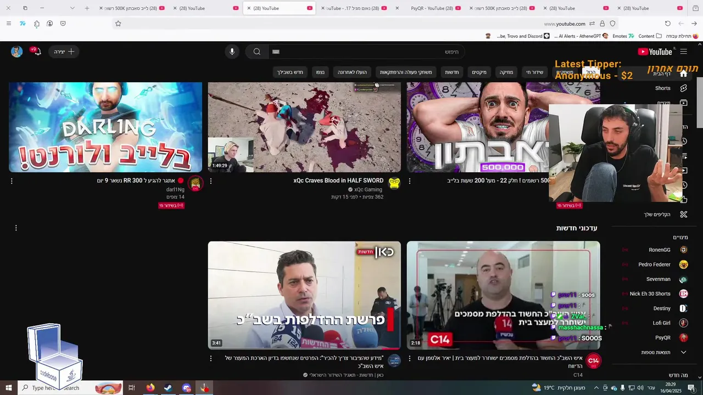This screenshot has height=395, width=703.
Task: Play the פרשת ההדלפות בשב״כ thumbnail
Action: [304, 295]
